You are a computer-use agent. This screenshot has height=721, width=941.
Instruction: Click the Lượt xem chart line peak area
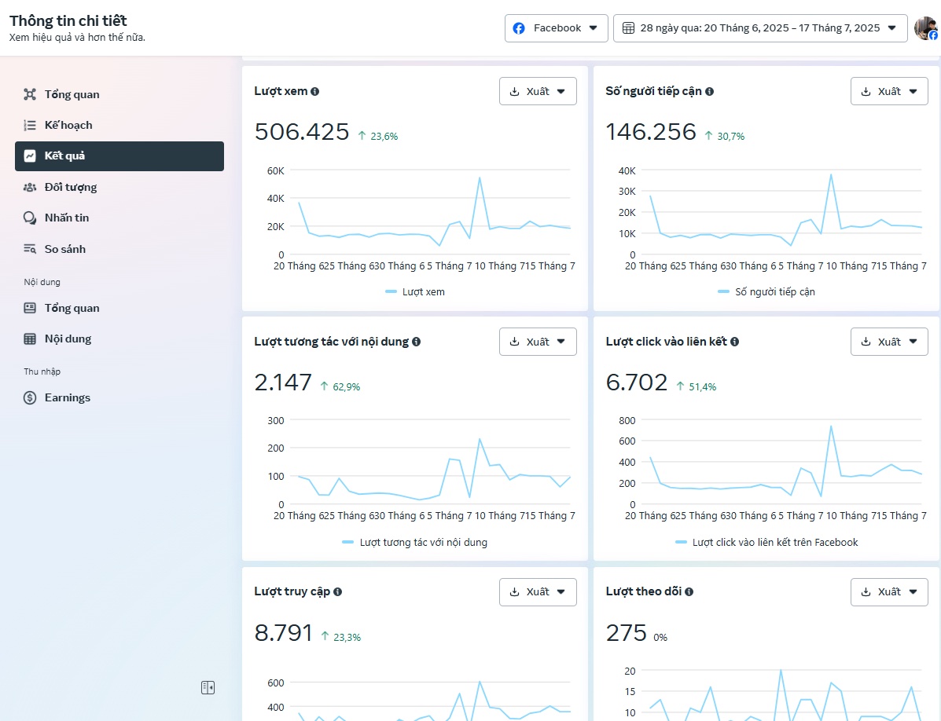(x=480, y=178)
